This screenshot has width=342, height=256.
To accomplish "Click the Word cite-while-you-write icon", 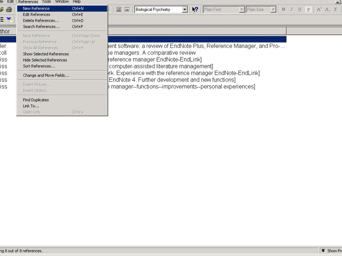I will coord(9,20).
